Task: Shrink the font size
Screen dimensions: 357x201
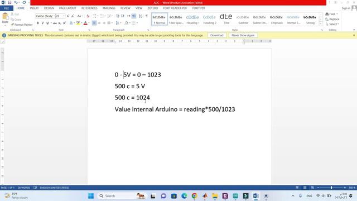Action: click(x=73, y=16)
